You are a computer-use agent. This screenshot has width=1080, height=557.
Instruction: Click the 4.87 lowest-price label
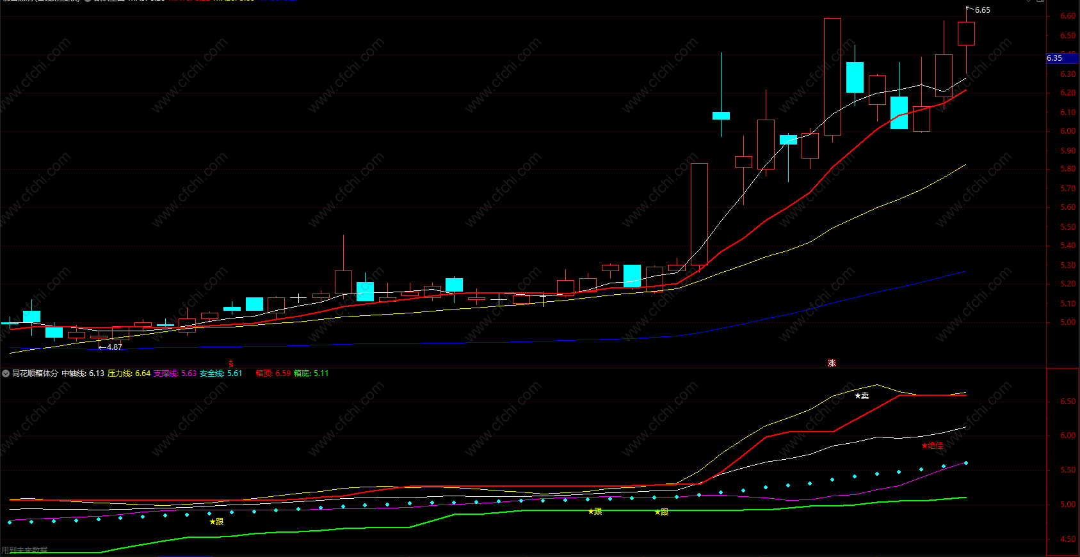coord(114,347)
